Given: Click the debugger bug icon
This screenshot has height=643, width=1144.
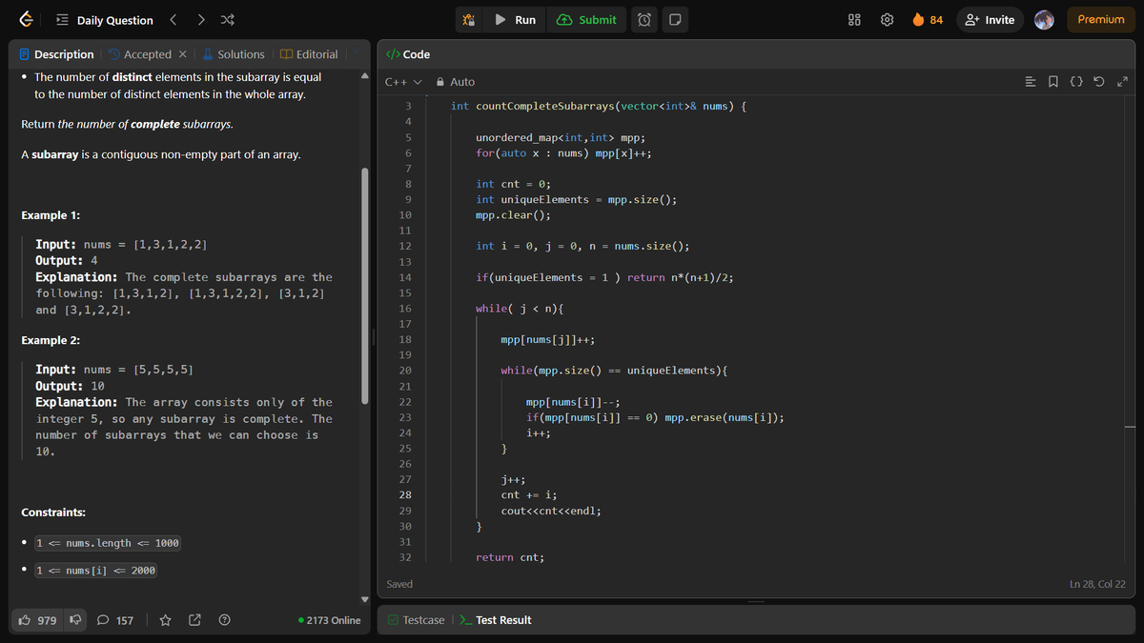Looking at the screenshot, I should click(x=468, y=20).
